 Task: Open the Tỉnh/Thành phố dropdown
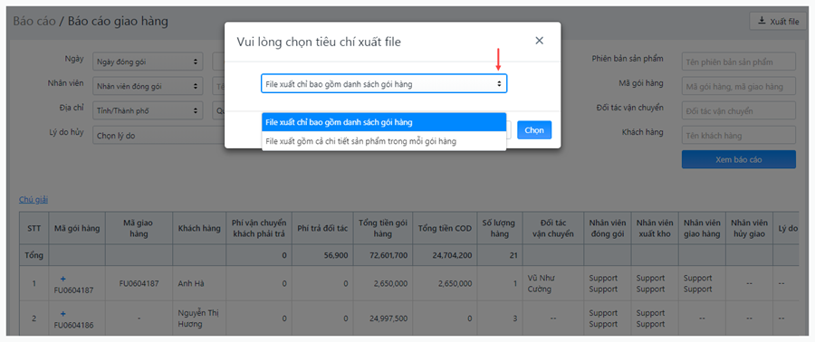tap(148, 110)
